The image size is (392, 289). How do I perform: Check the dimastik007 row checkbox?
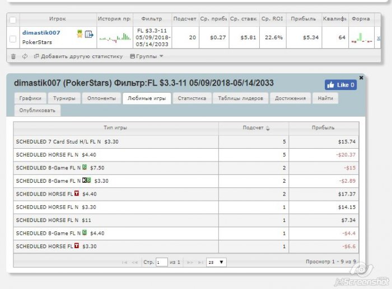click(x=13, y=39)
